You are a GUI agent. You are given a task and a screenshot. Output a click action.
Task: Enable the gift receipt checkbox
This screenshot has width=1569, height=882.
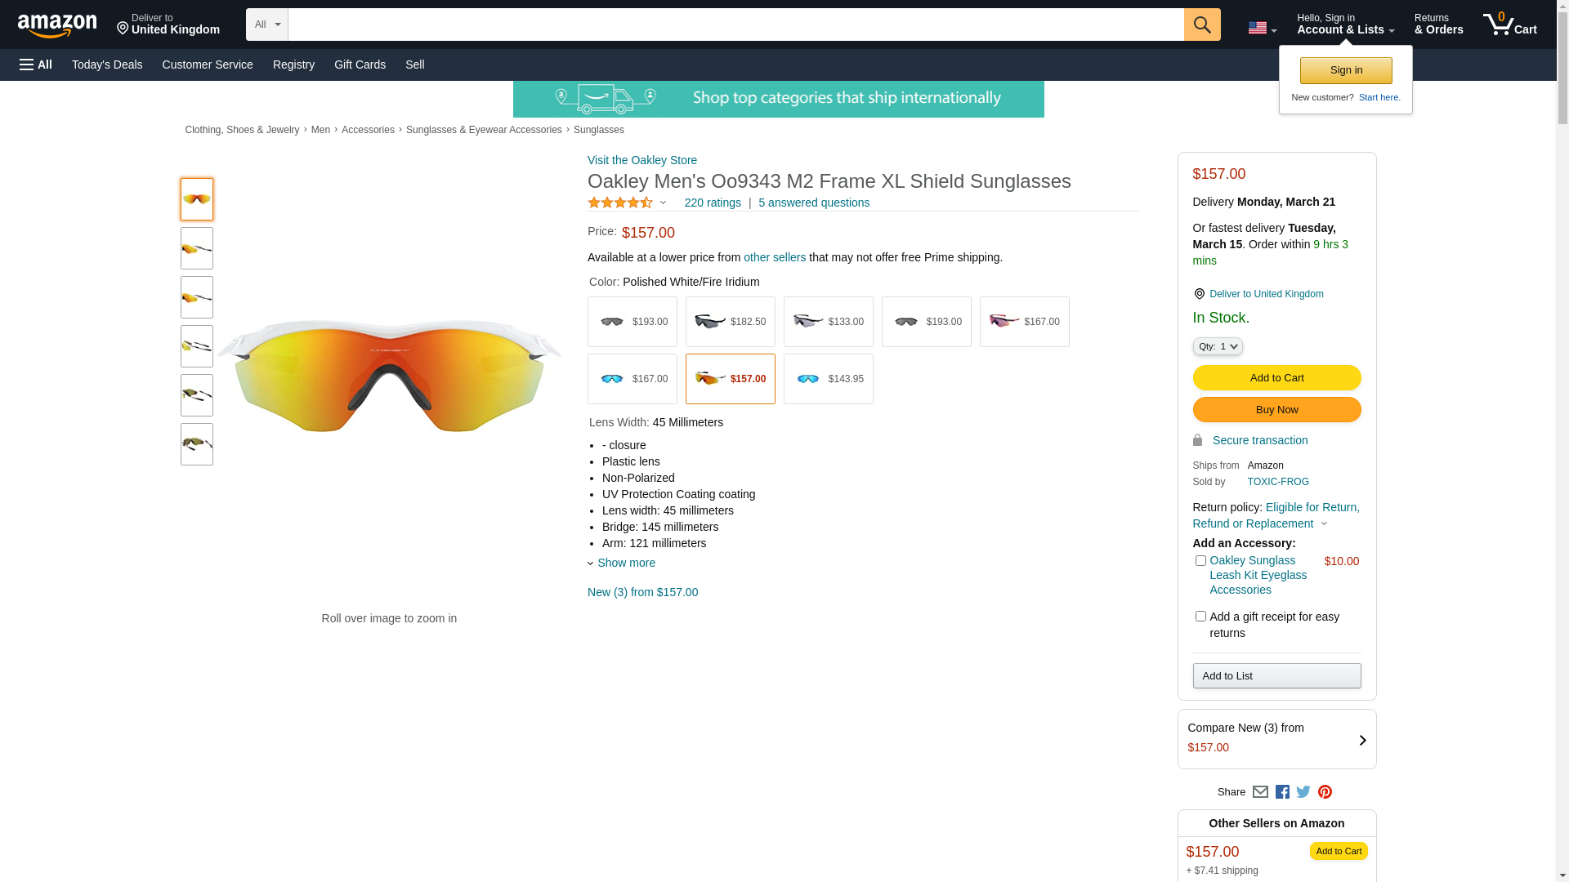pos(1200,617)
